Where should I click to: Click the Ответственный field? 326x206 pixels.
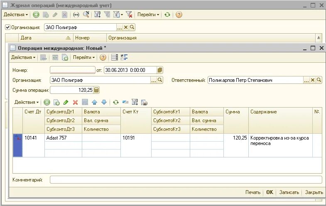coord(255,80)
